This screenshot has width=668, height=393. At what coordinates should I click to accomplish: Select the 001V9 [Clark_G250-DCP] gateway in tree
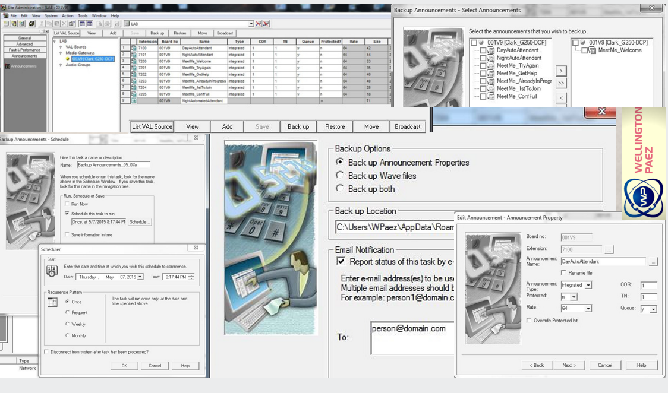point(93,59)
